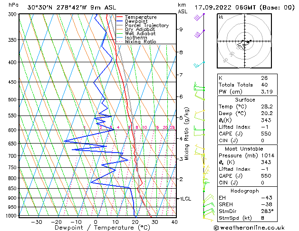Click the 1LCL altitude marker
Screen dimensions: 299x231
[185, 199]
